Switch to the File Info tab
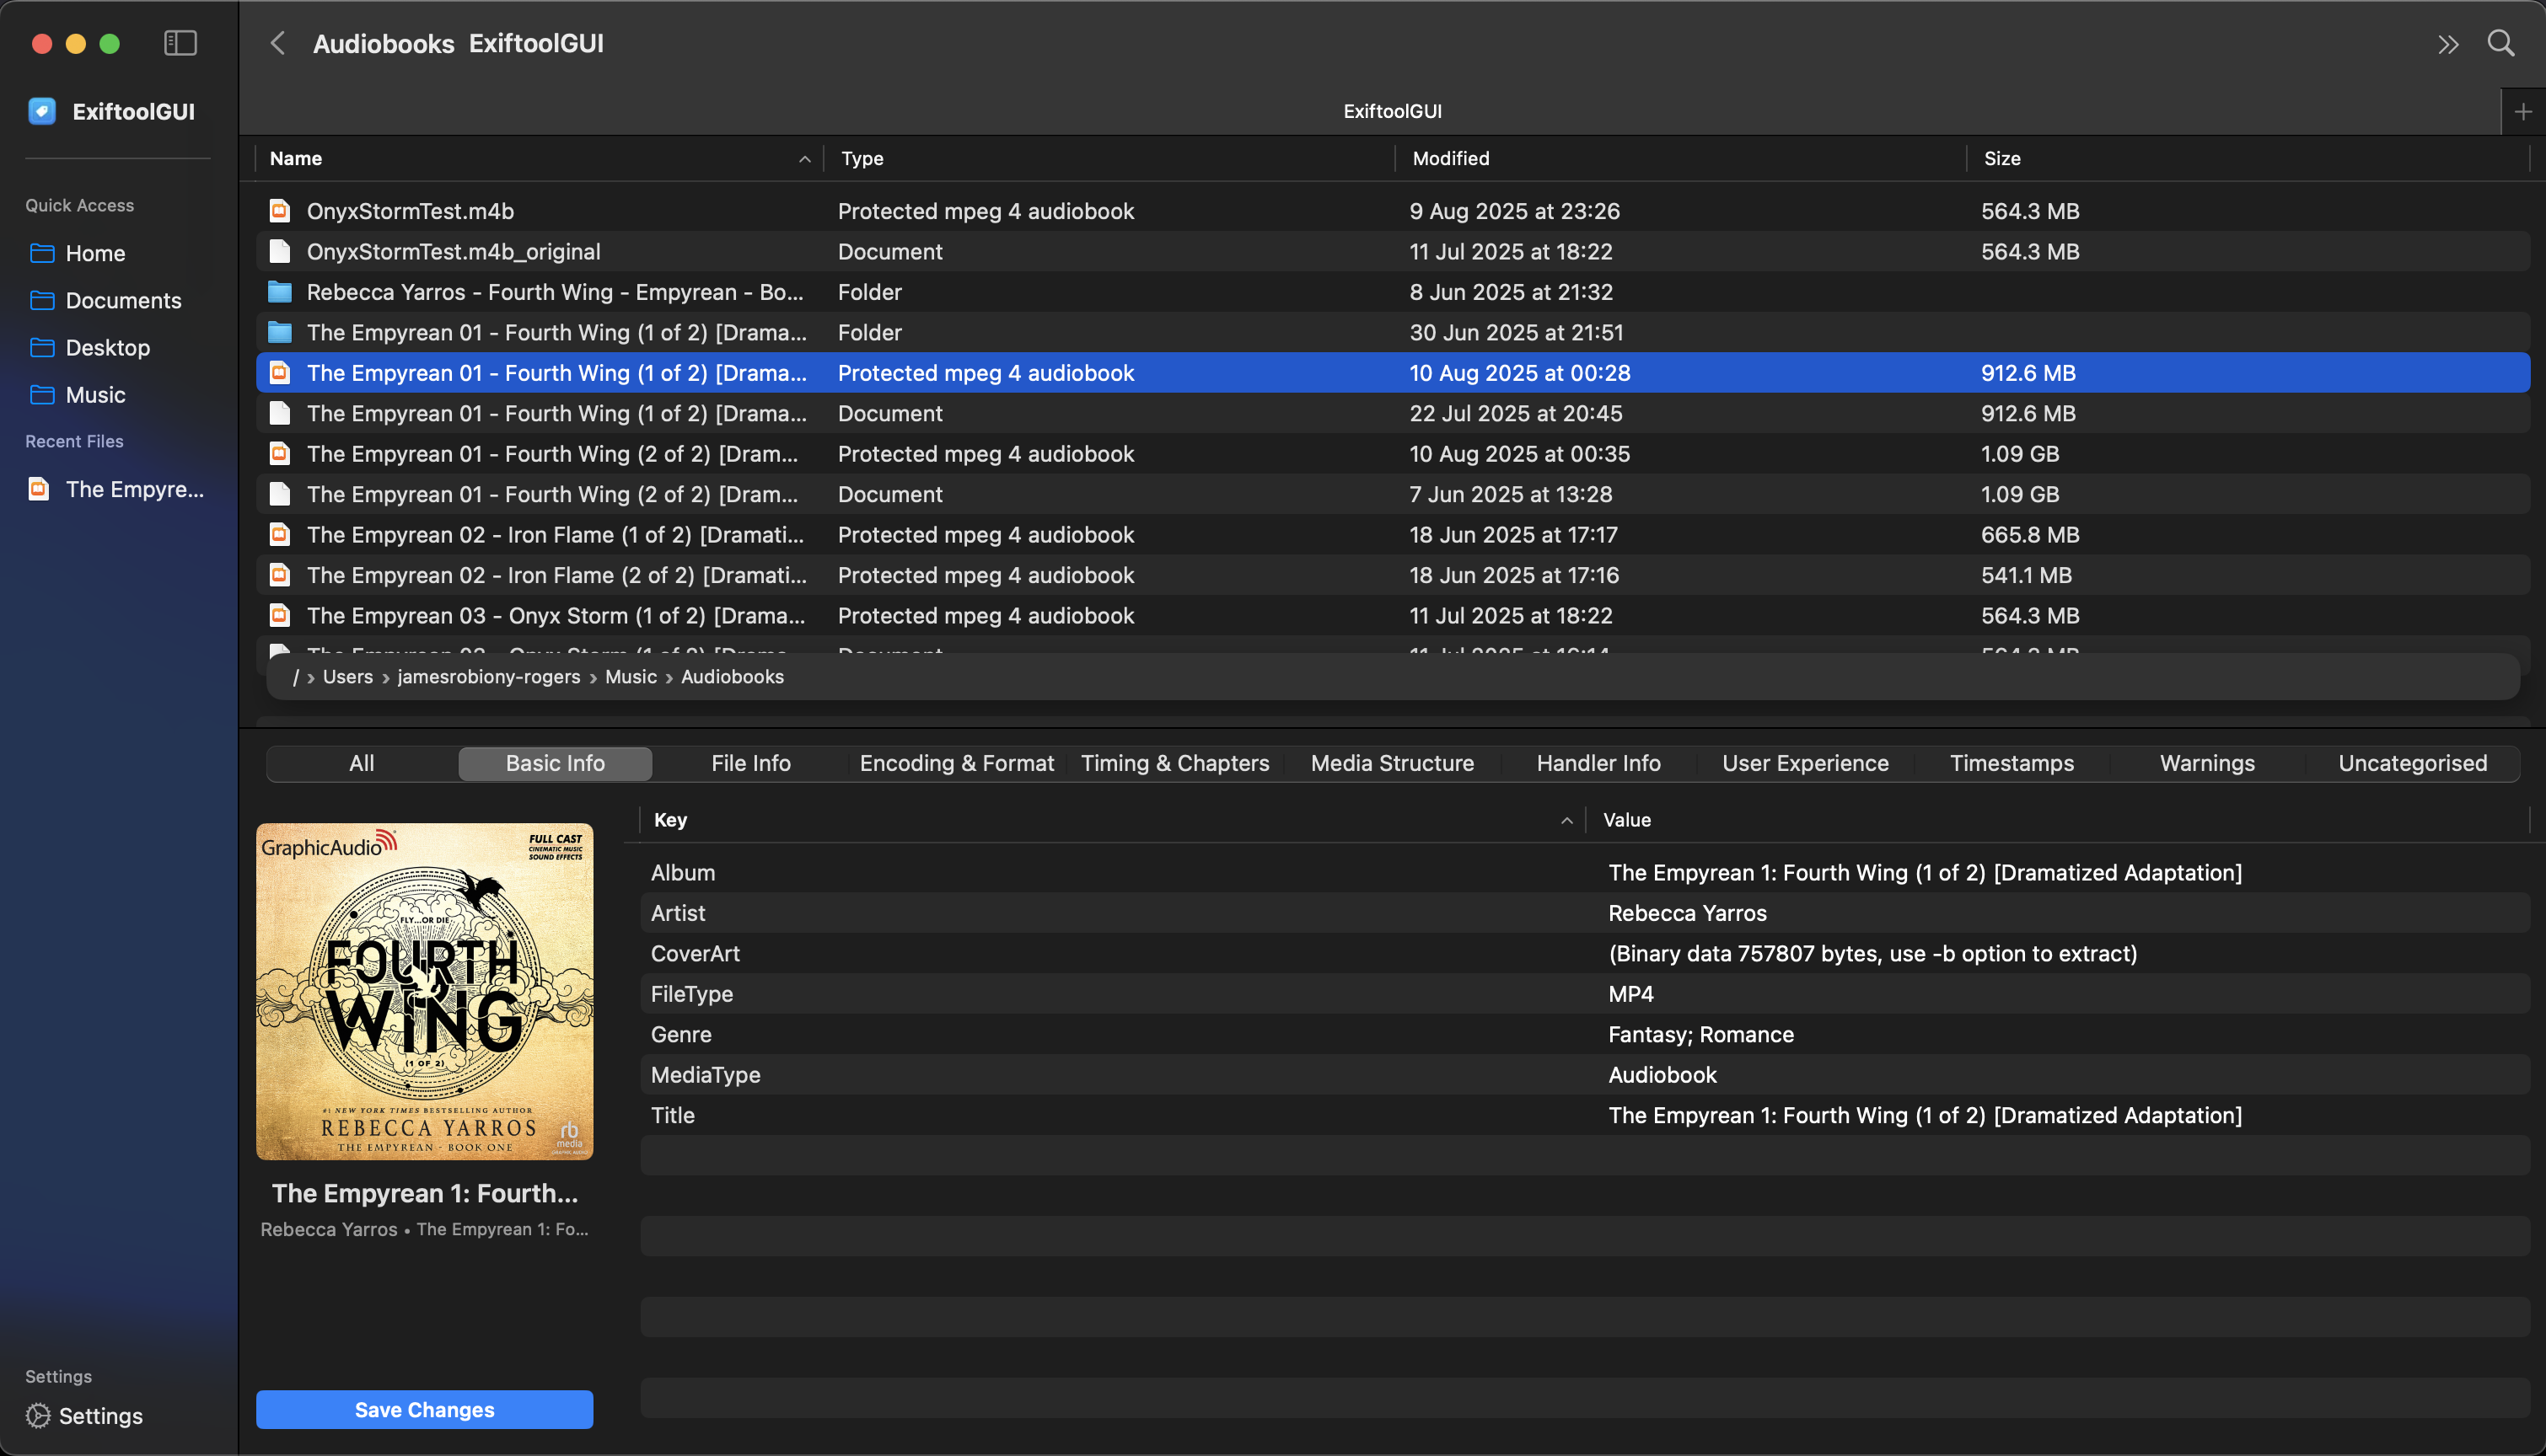 click(749, 763)
